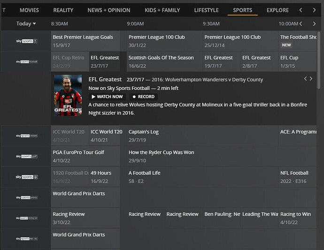Select Scottish Goals Of The Season

pos(164,61)
